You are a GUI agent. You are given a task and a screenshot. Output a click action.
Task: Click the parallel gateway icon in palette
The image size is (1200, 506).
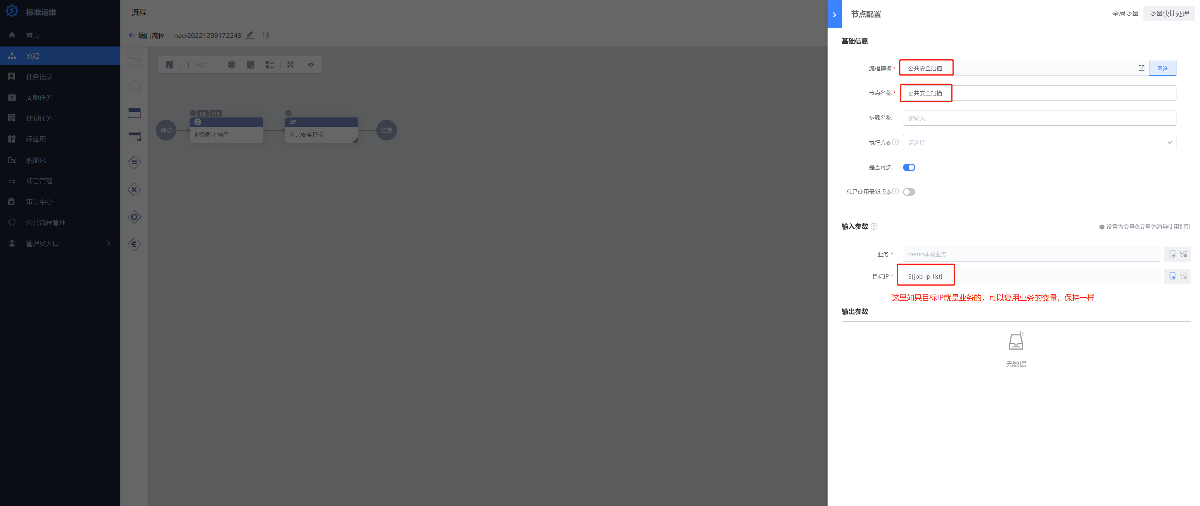[134, 162]
